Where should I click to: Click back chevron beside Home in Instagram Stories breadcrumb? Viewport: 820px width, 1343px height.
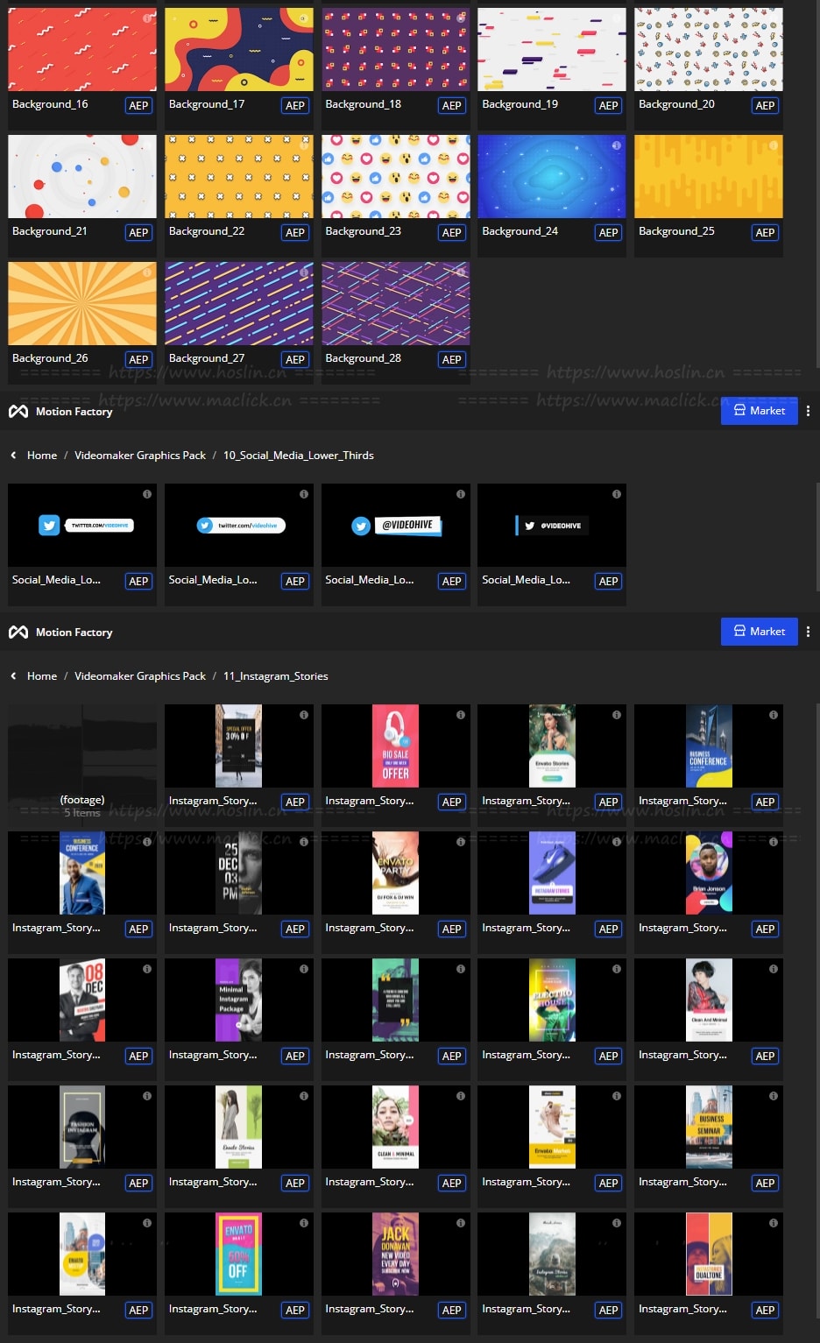click(x=13, y=676)
